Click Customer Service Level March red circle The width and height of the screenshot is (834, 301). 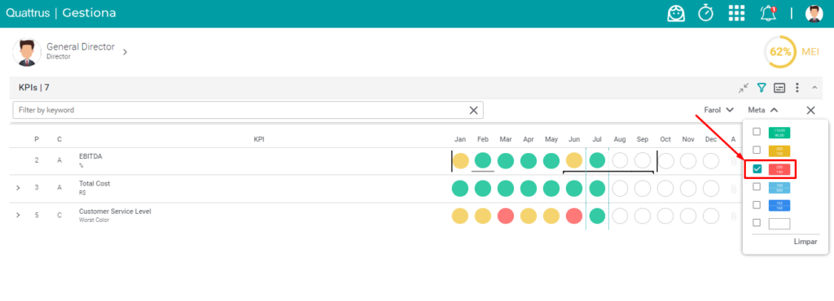pos(506,216)
